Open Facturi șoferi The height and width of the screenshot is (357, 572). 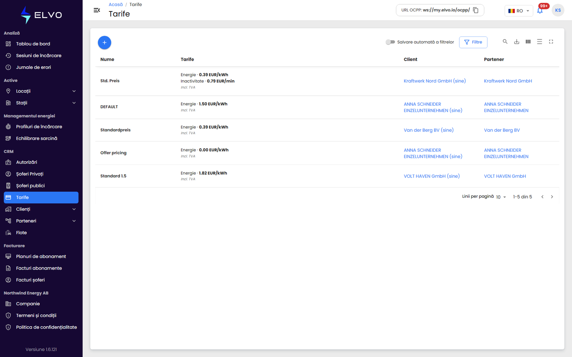pyautogui.click(x=41, y=280)
